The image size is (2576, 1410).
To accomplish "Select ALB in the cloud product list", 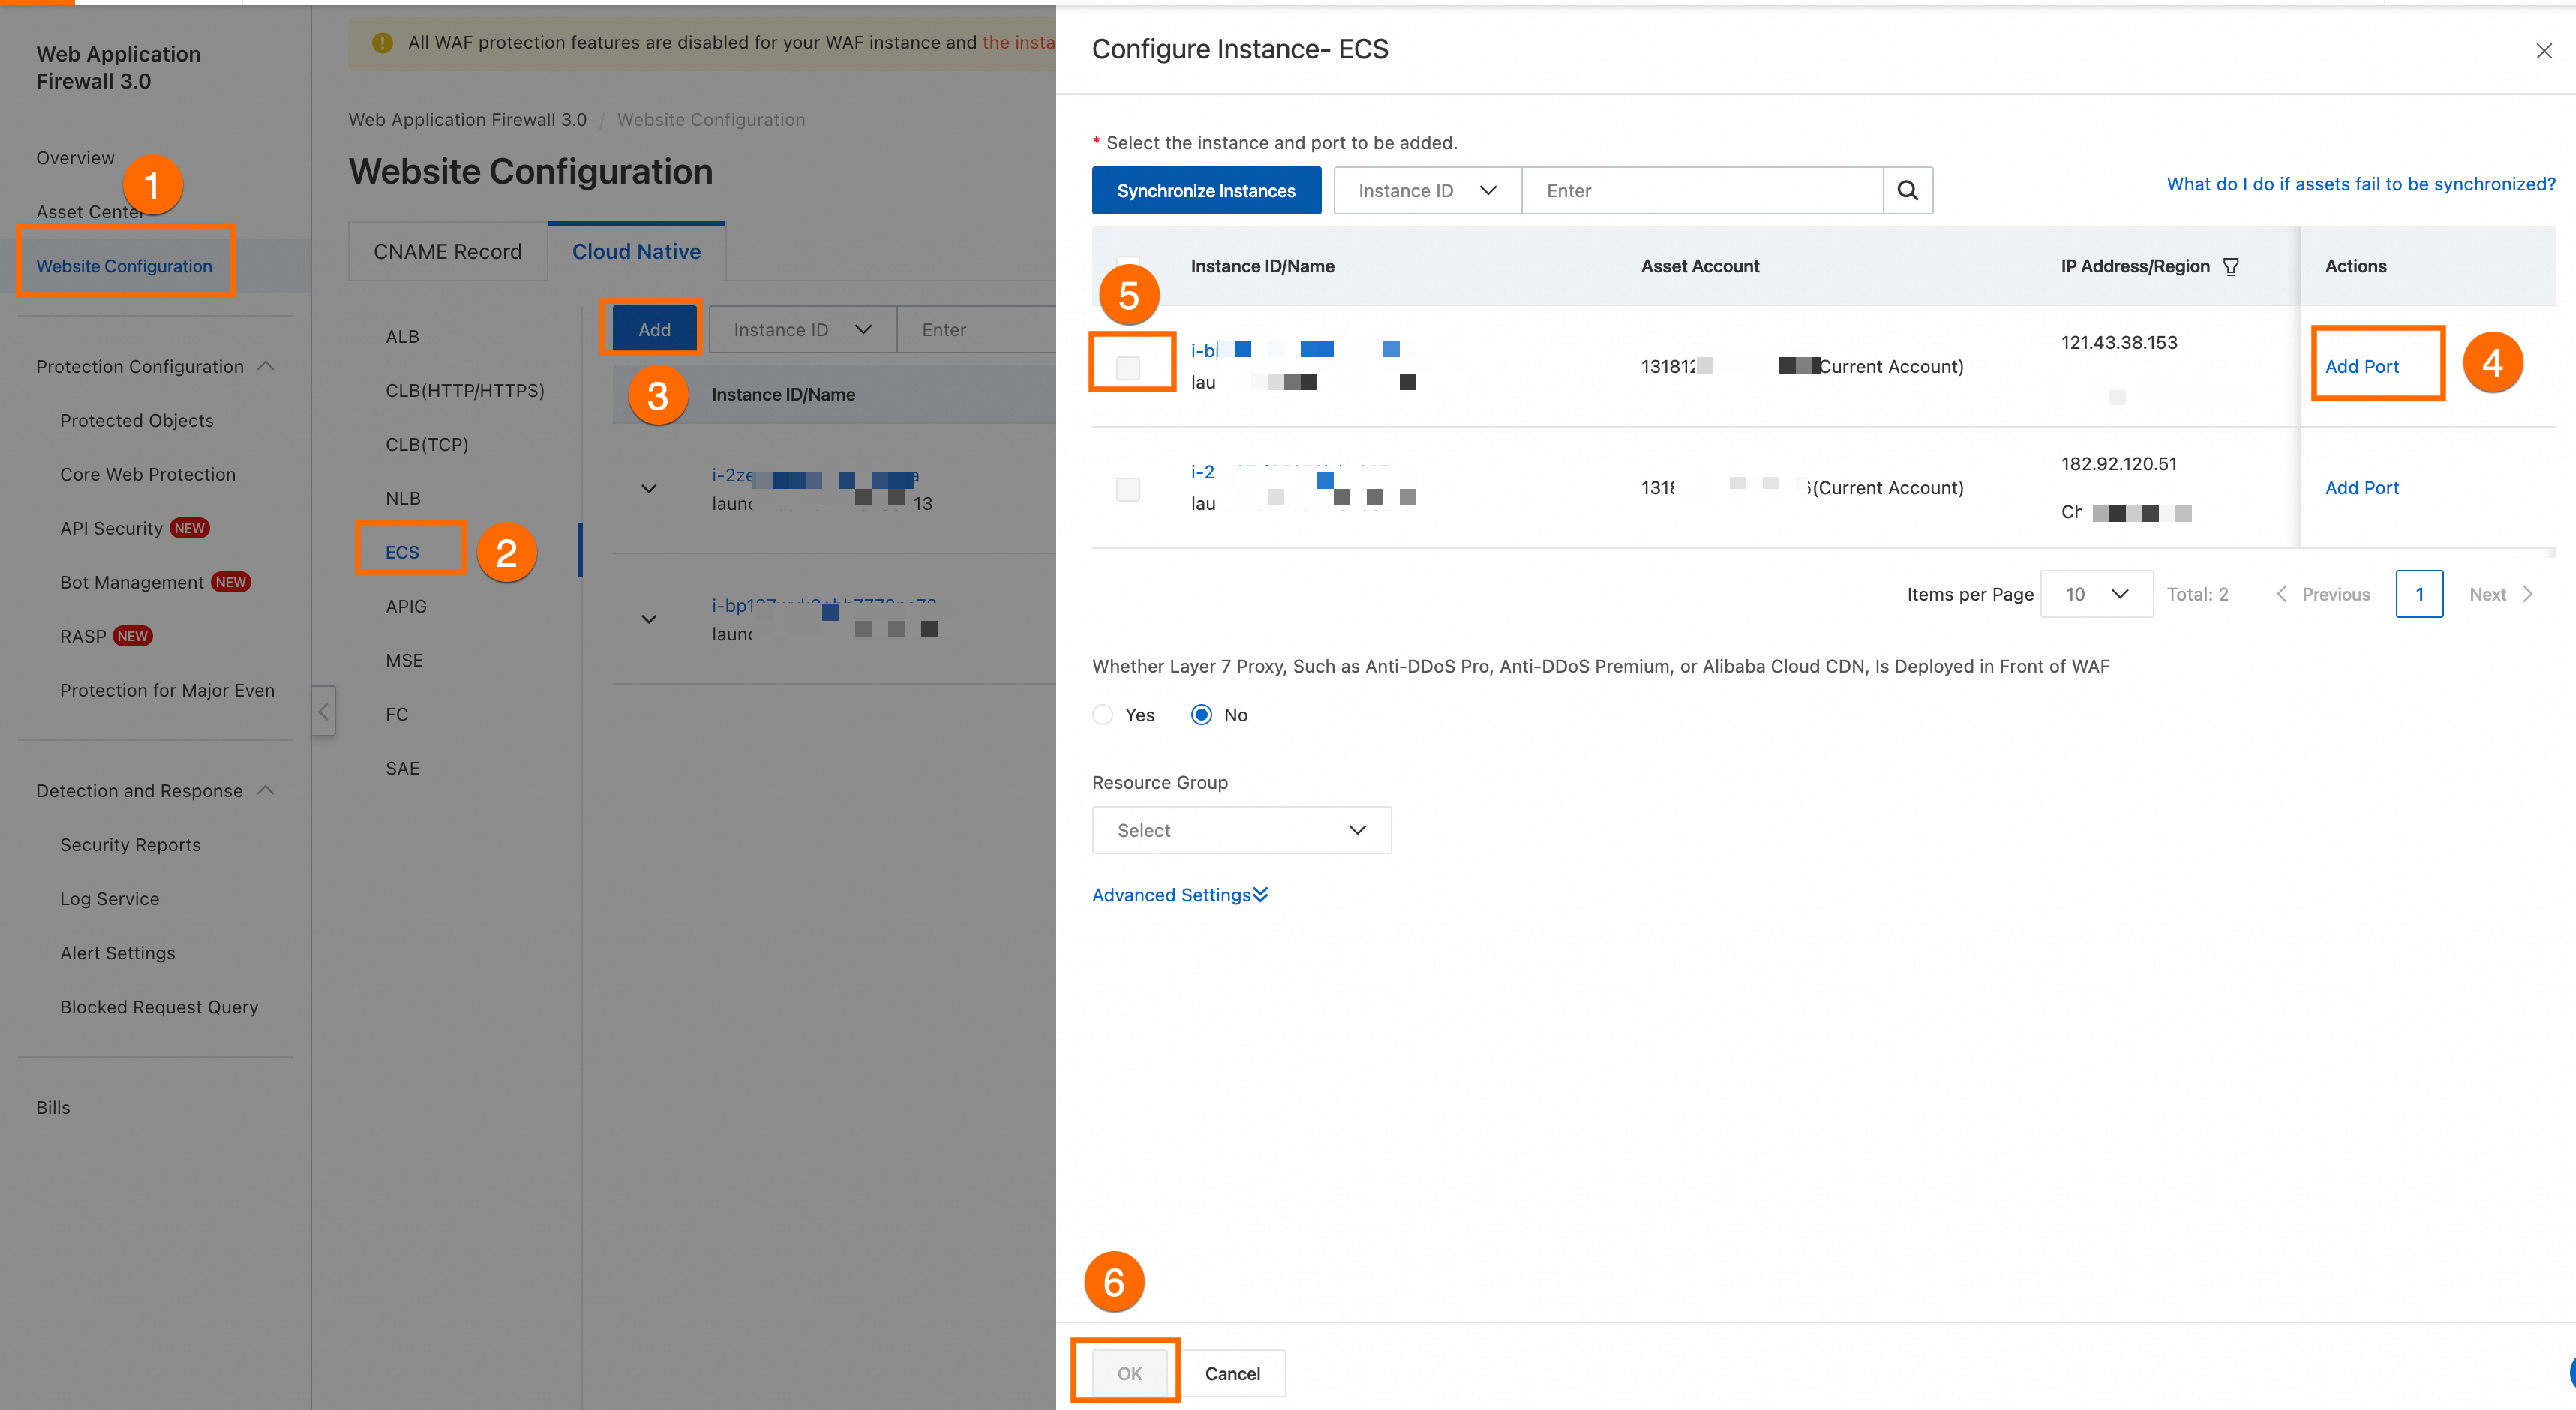I will pyautogui.click(x=402, y=336).
